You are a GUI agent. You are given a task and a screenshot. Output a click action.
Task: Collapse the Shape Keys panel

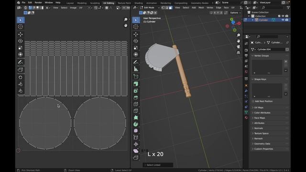coord(252,79)
